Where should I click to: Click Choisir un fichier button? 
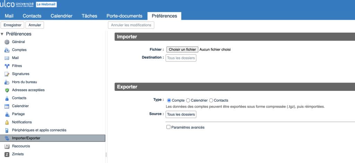pos(182,50)
